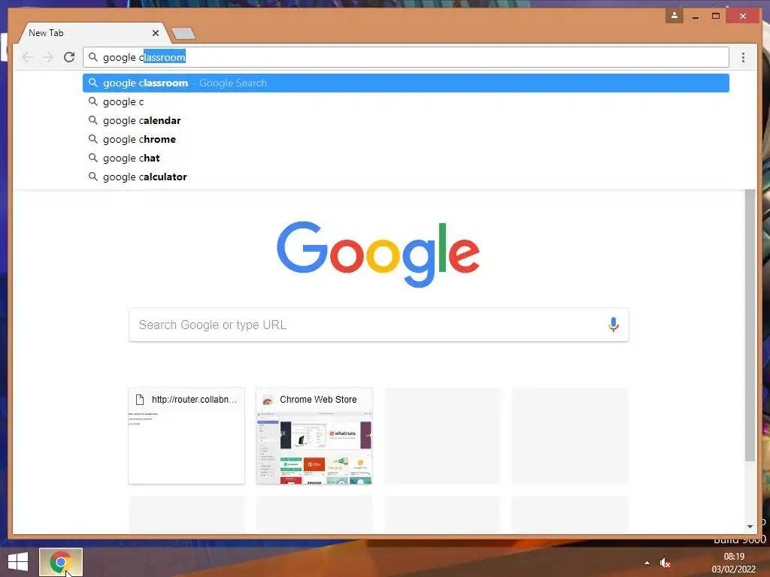The height and width of the screenshot is (577, 770).
Task: Show hidden system tray icons
Action: [x=647, y=563]
